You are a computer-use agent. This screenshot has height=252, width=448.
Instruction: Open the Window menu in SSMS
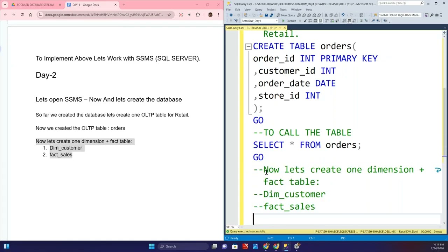click(296, 9)
